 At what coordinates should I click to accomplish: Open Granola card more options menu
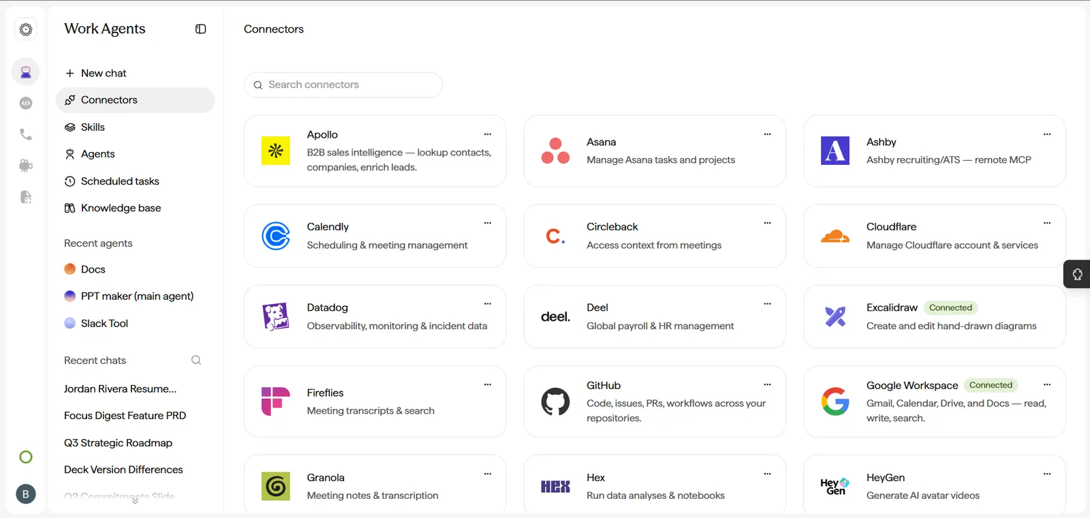pos(488,474)
